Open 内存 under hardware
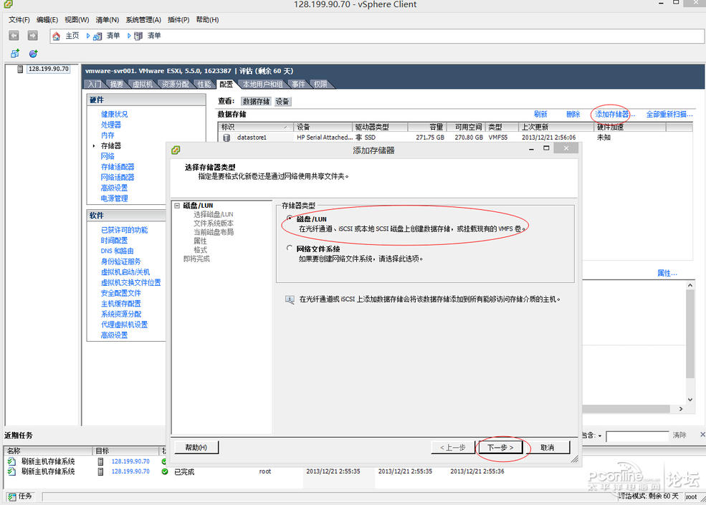The image size is (706, 505). click(108, 135)
